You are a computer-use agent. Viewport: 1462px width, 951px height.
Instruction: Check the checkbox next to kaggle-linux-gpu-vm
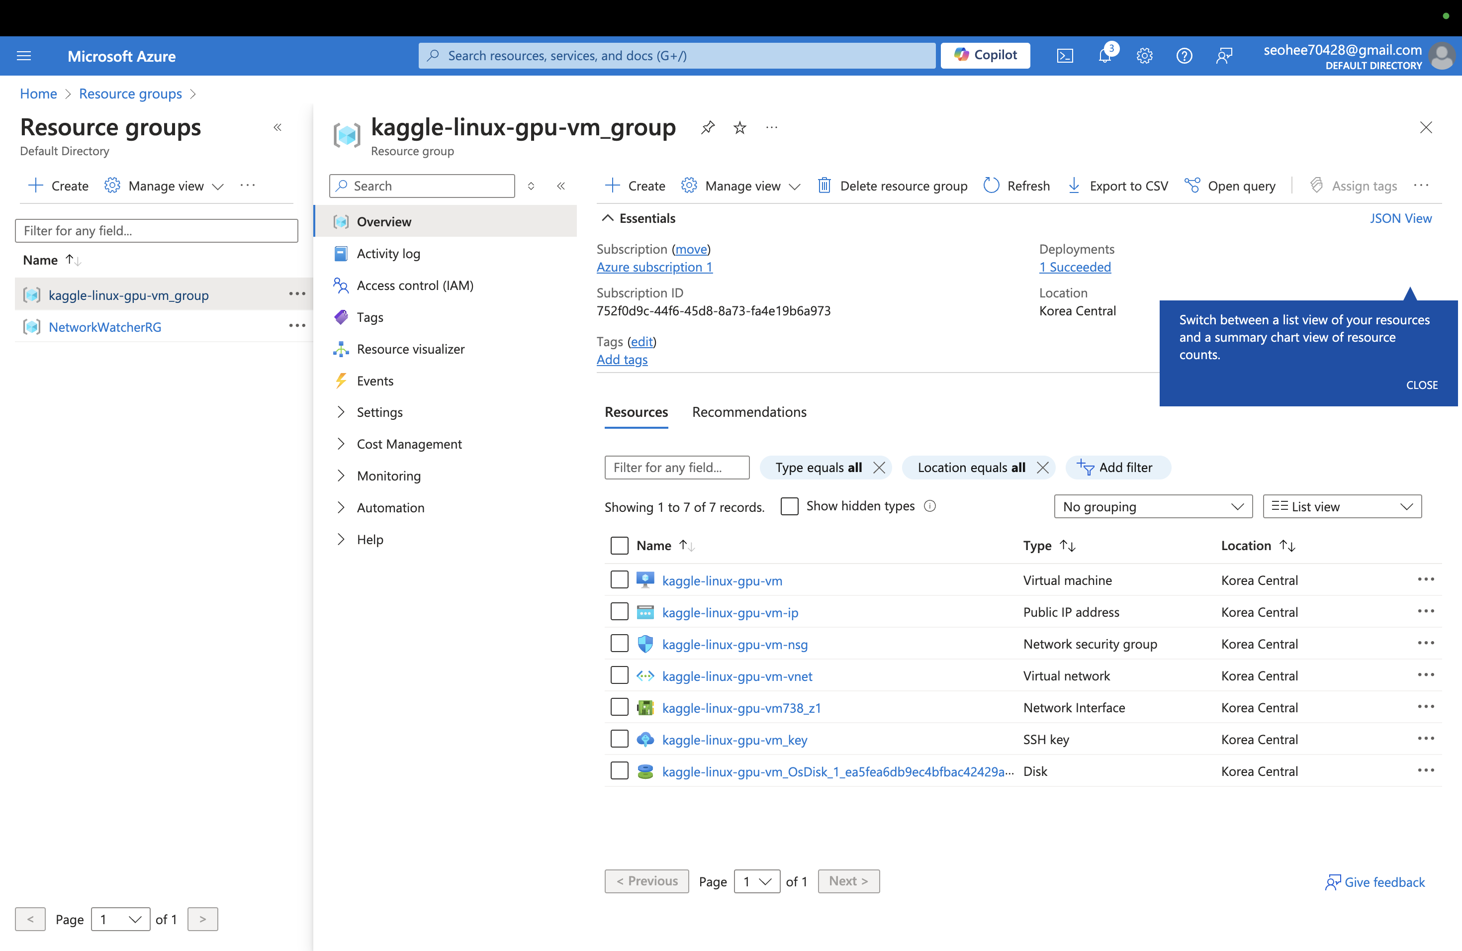(619, 580)
